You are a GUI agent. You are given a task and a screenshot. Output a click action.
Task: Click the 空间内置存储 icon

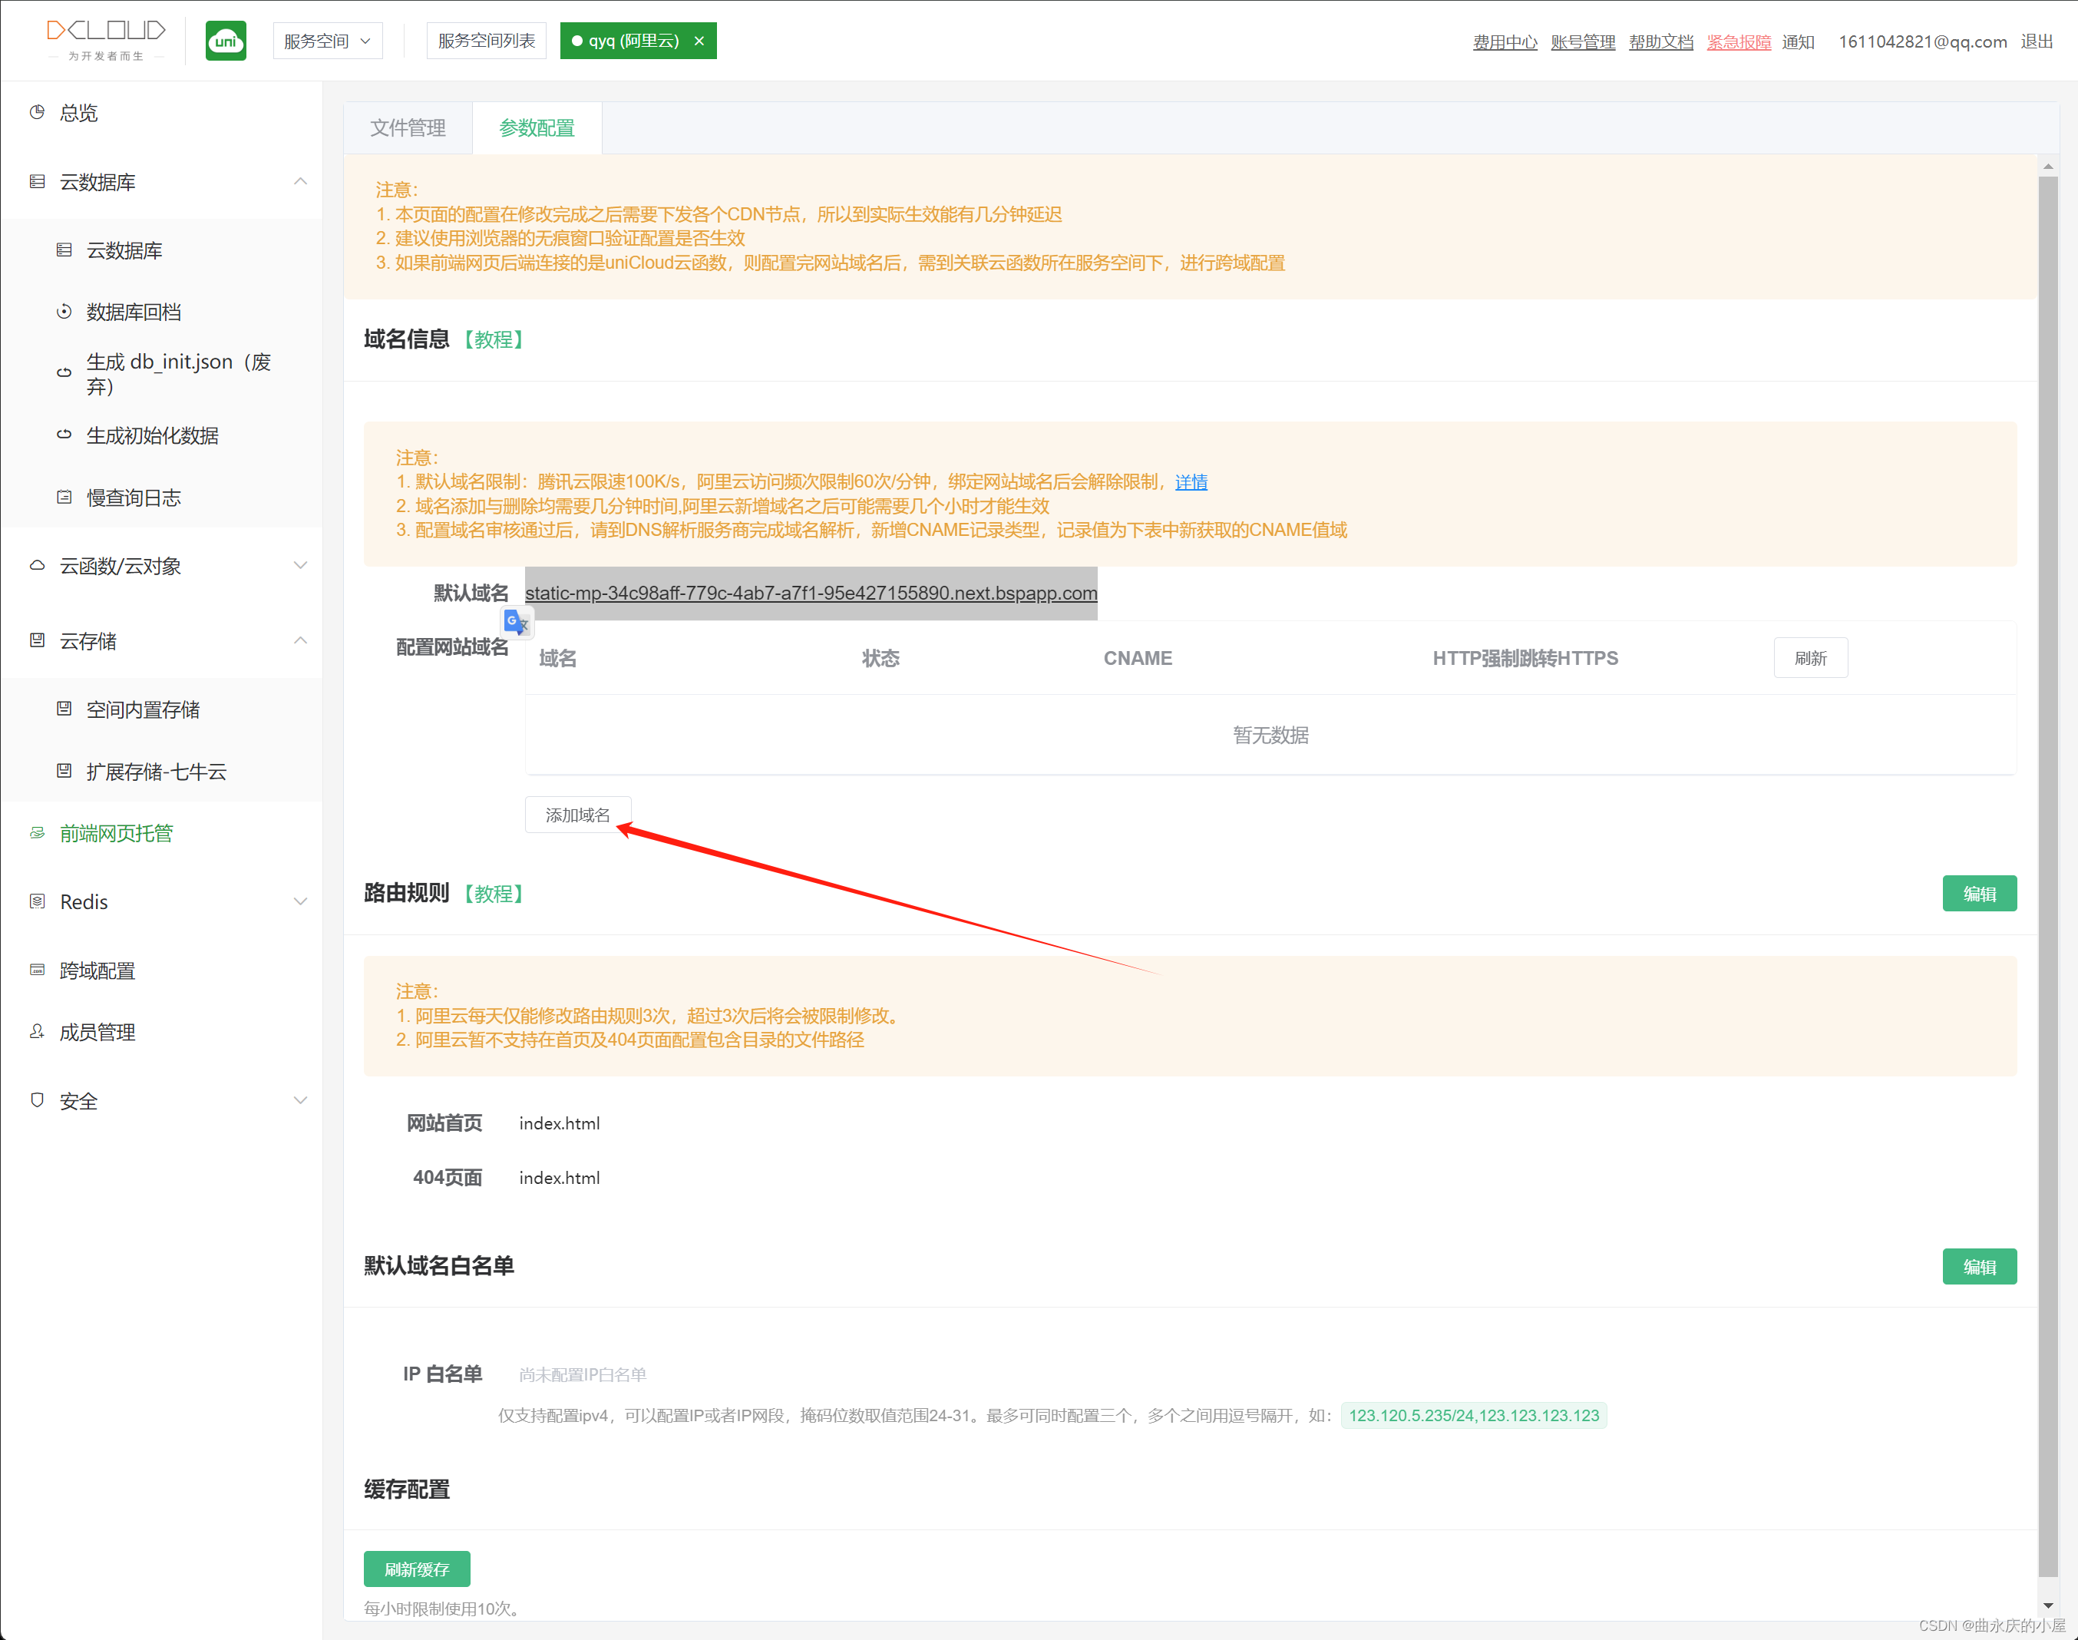[x=64, y=709]
